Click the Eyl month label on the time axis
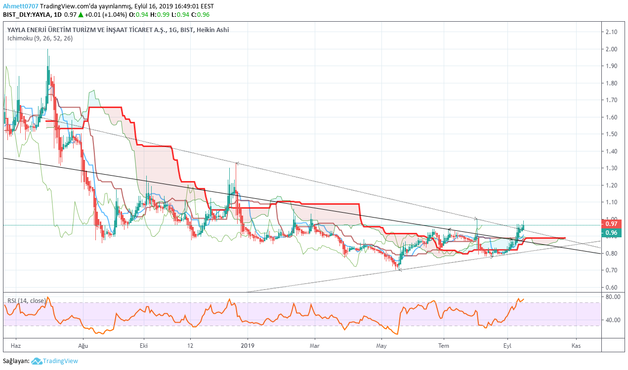 (508, 346)
